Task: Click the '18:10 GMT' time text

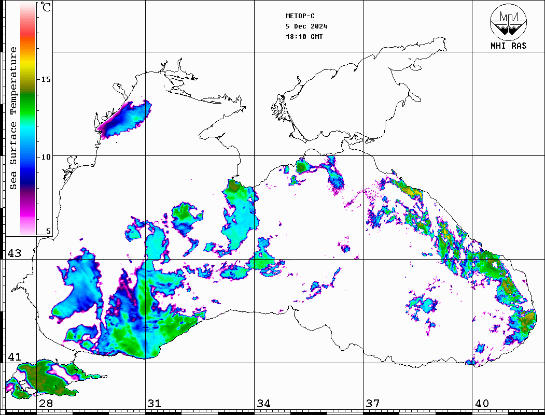Action: tap(304, 36)
